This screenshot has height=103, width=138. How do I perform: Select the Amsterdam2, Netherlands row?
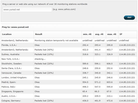coord(69,40)
